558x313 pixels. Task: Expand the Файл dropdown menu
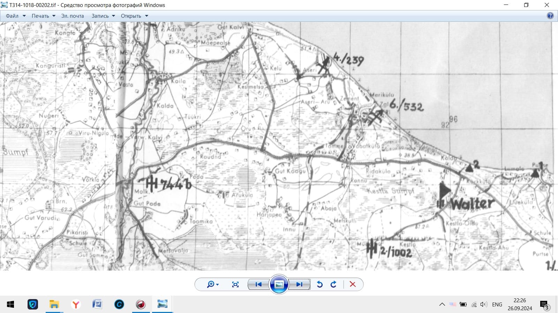pyautogui.click(x=16, y=16)
